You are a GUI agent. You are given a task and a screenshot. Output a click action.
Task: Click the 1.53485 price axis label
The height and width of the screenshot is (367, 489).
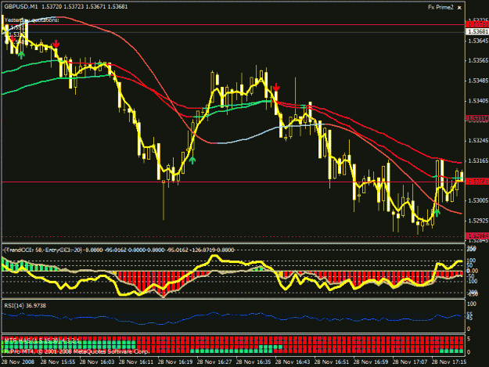tap(478, 81)
